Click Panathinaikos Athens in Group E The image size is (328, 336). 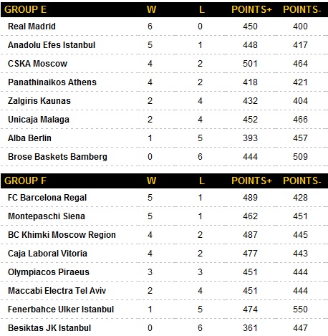52,82
